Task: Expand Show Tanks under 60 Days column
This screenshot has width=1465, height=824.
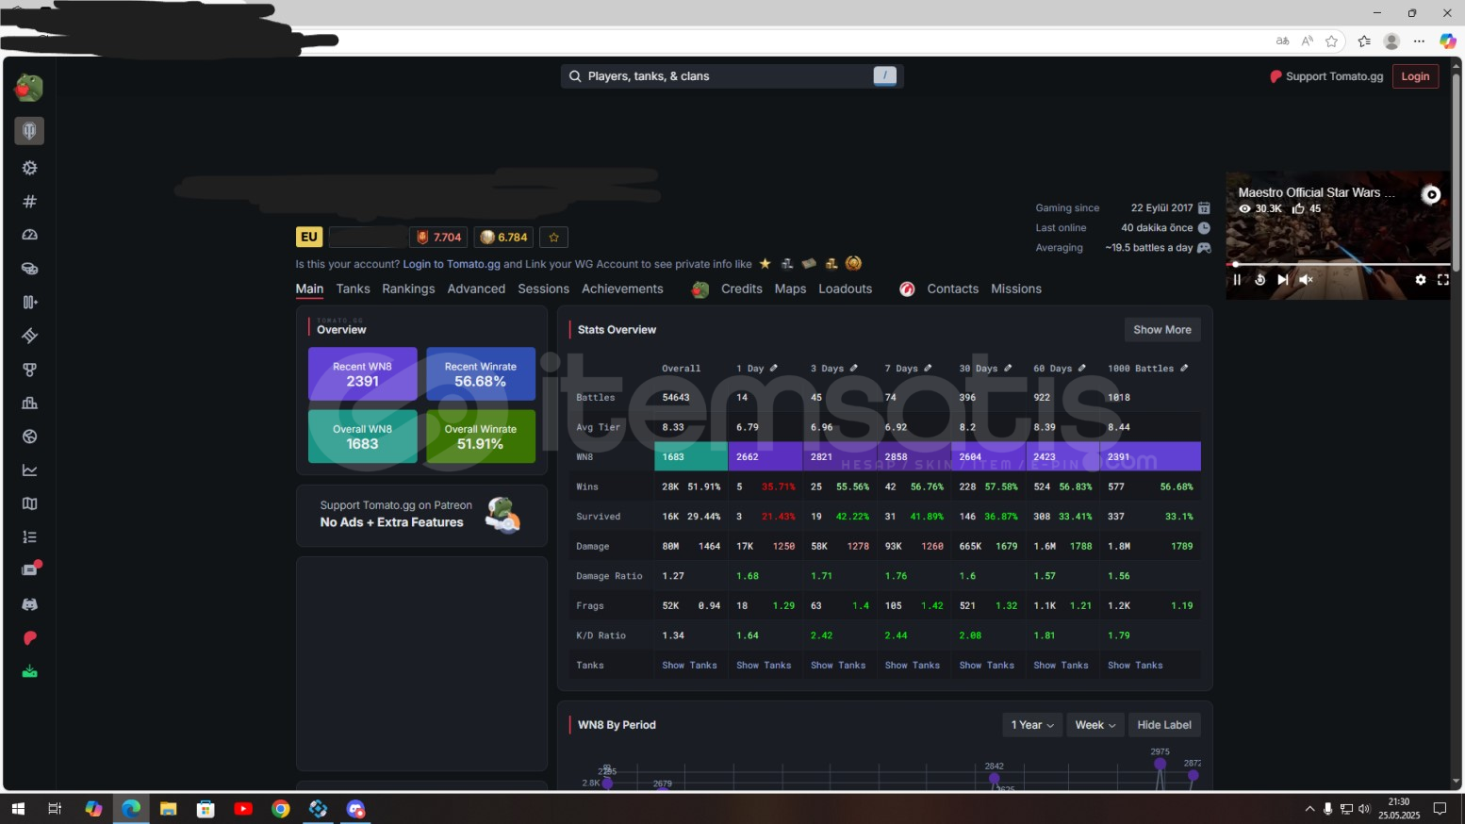Action: tap(1061, 666)
